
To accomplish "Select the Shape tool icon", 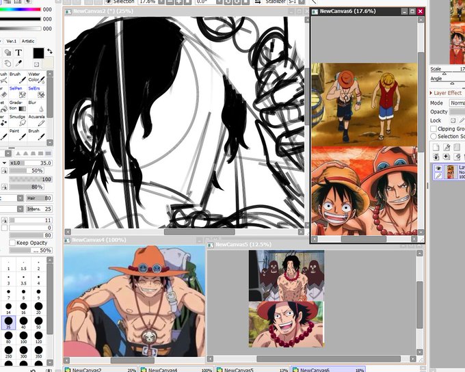I will pos(8,53).
